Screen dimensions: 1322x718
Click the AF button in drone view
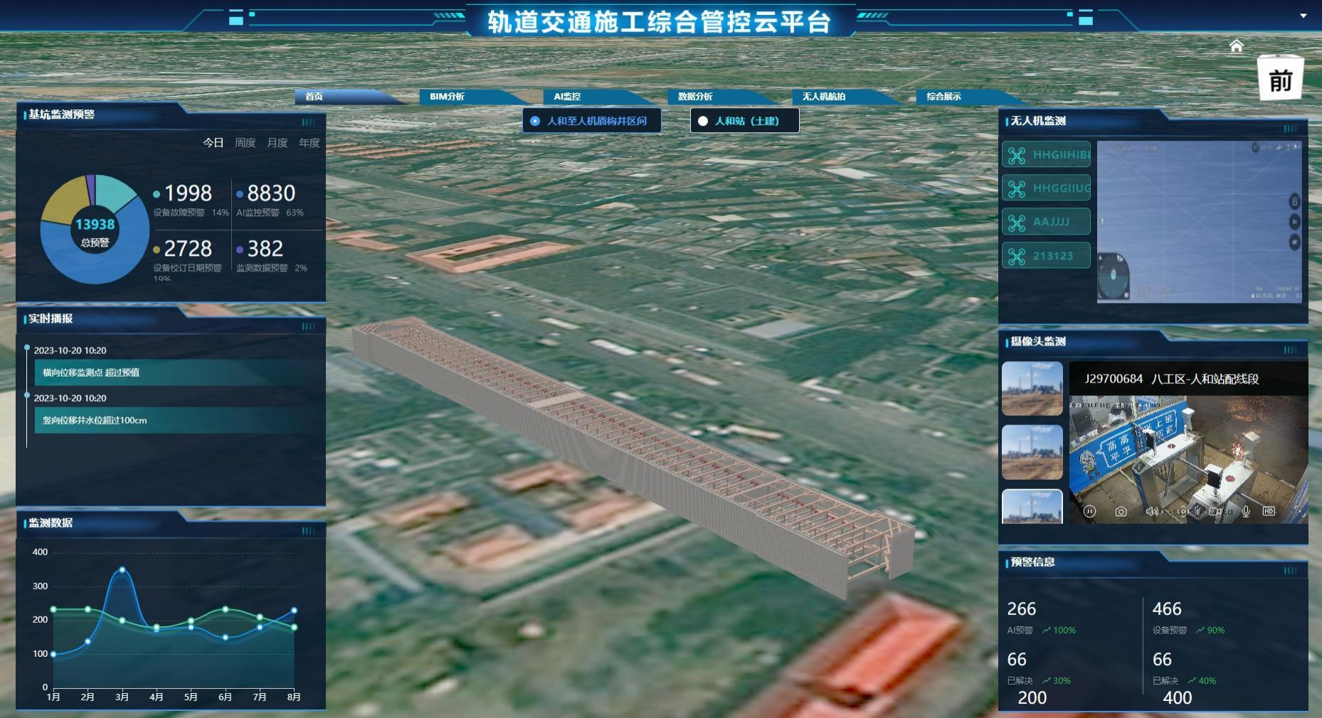pos(1294,242)
